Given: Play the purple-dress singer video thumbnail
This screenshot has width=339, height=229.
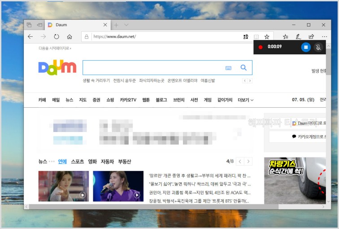Looking at the screenshot, I should click(118, 186).
